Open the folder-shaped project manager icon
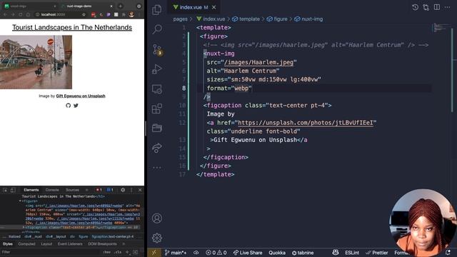The width and height of the screenshot is (457, 257). [157, 128]
